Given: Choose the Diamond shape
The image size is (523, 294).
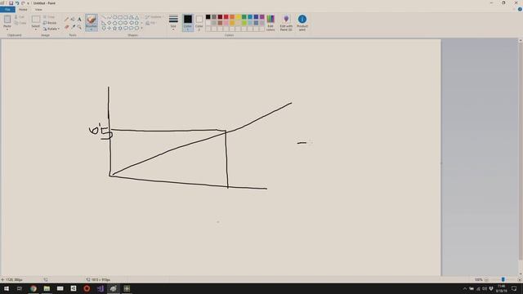Looking at the screenshot, I should [109, 23].
